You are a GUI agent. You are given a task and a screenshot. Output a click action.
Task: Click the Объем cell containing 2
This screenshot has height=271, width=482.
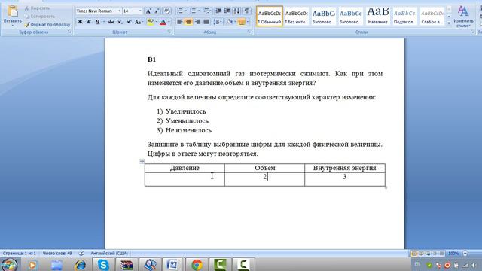tap(264, 179)
